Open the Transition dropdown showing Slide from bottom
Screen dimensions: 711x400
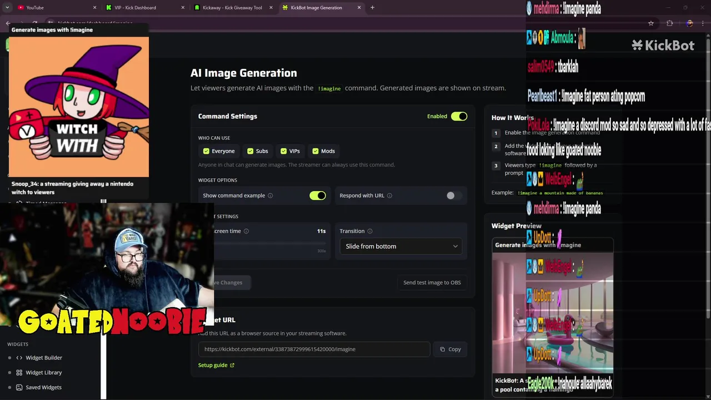point(401,246)
